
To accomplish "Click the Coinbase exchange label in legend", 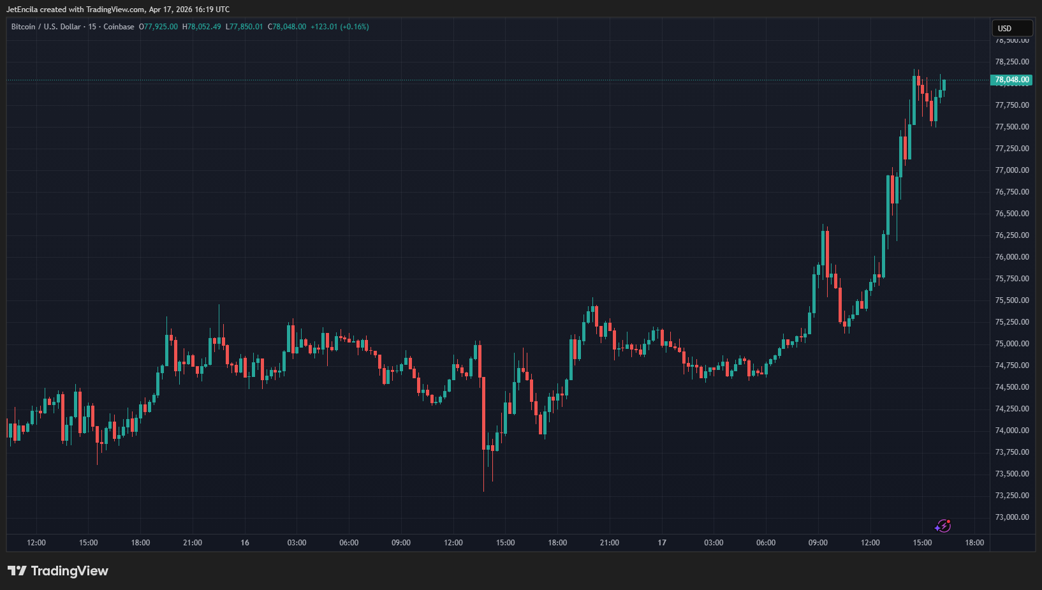I will [119, 27].
